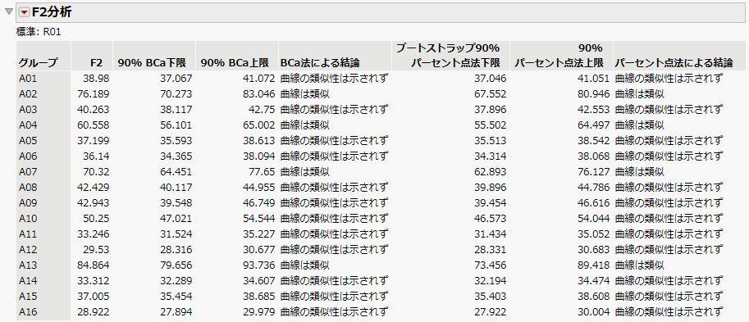Click F2 value 28.922
749x322 pixels.
click(94, 312)
